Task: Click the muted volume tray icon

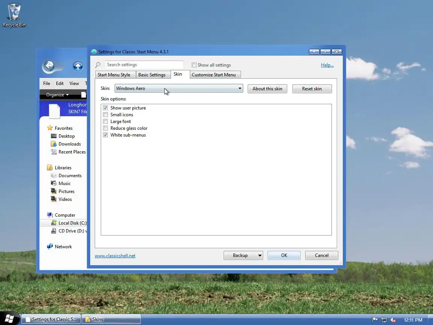Action: [393, 320]
